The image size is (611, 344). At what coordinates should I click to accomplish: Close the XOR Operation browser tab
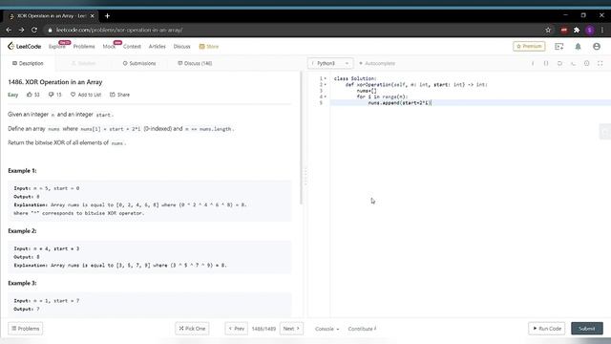tap(93, 16)
